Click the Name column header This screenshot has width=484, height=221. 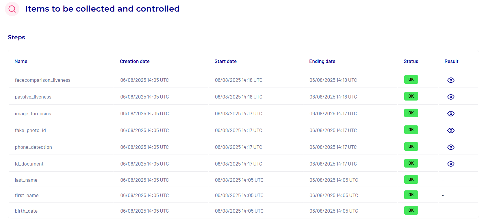click(21, 61)
